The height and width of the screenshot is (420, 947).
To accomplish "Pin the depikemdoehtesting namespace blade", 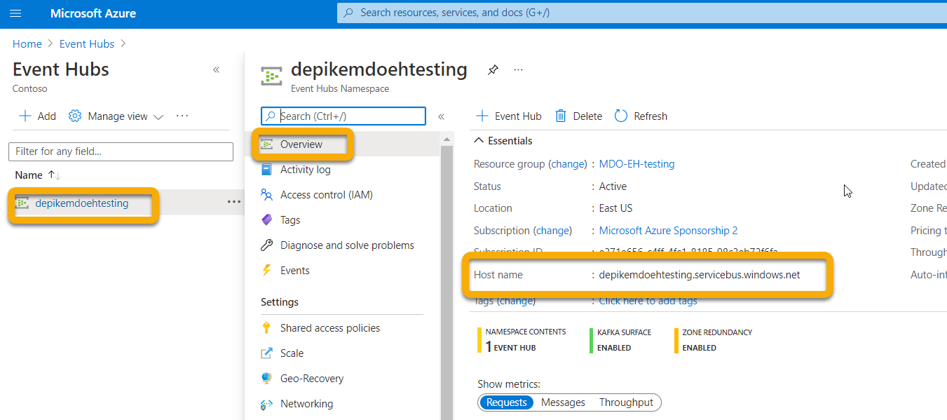I will (493, 70).
